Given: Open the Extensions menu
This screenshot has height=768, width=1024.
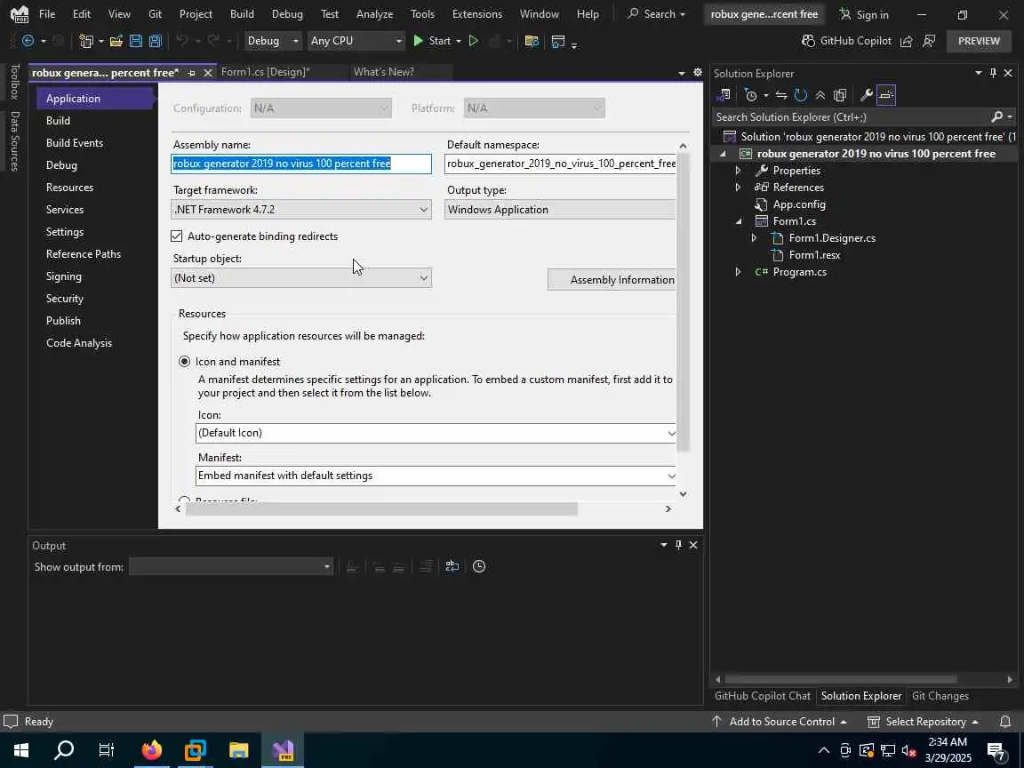Looking at the screenshot, I should 476,13.
